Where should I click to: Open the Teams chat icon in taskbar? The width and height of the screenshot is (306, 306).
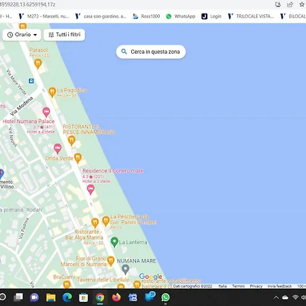coord(35,297)
